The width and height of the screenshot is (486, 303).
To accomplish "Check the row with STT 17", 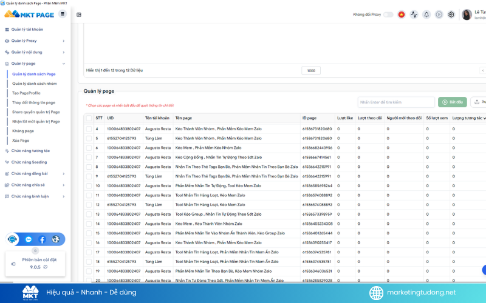I will coord(89,252).
